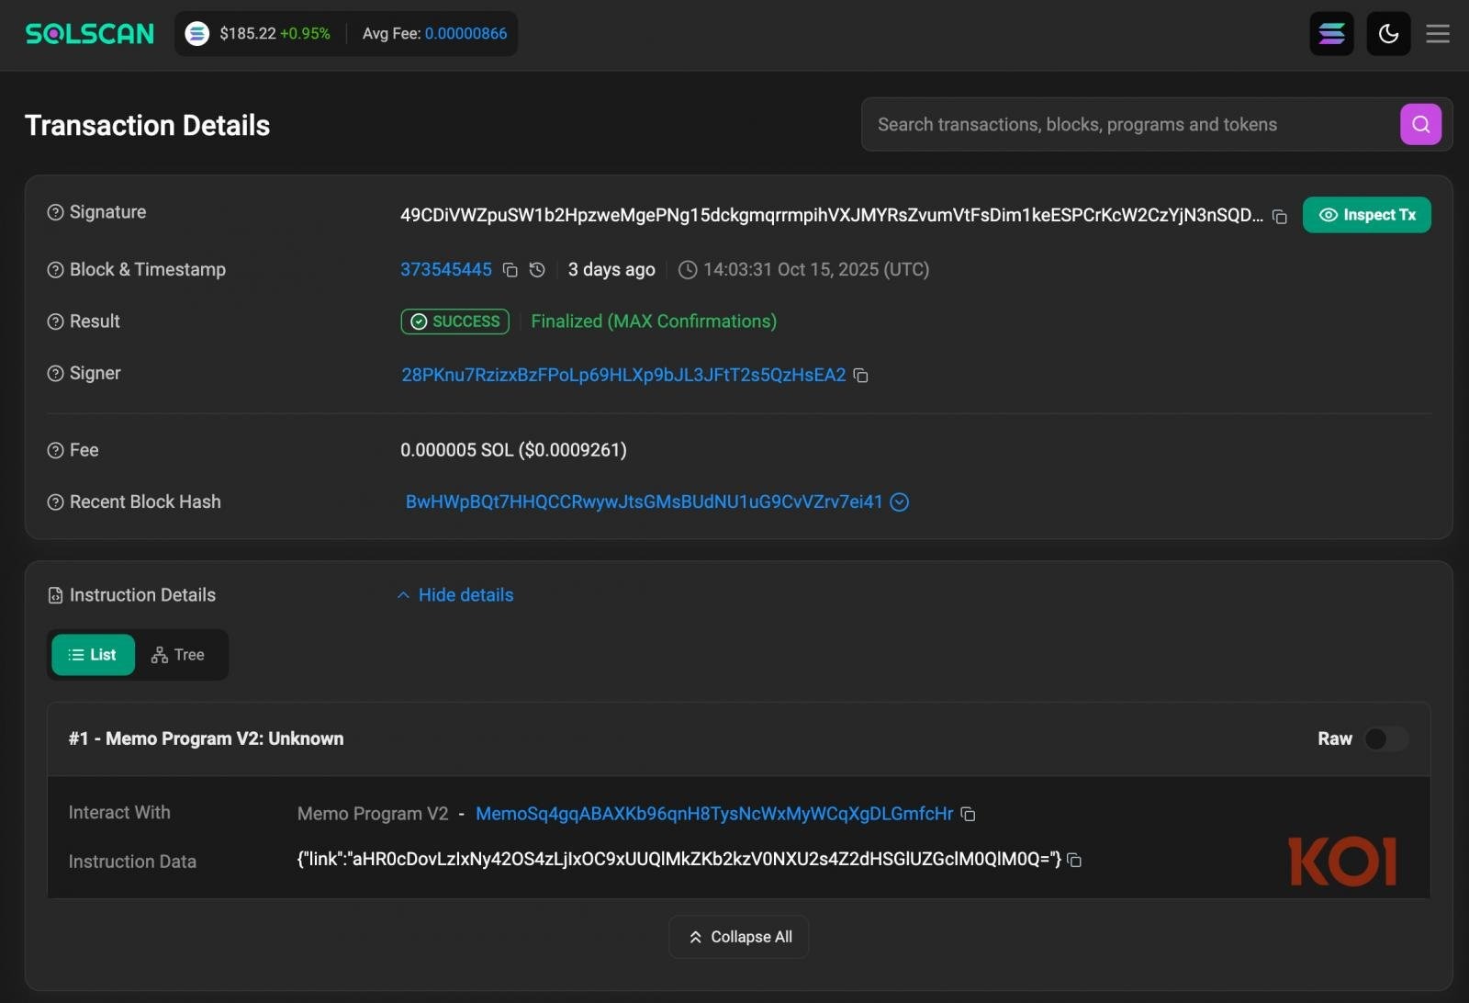Click the history clock icon beside block number
Screen dimensions: 1469x1003
pyautogui.click(x=537, y=270)
